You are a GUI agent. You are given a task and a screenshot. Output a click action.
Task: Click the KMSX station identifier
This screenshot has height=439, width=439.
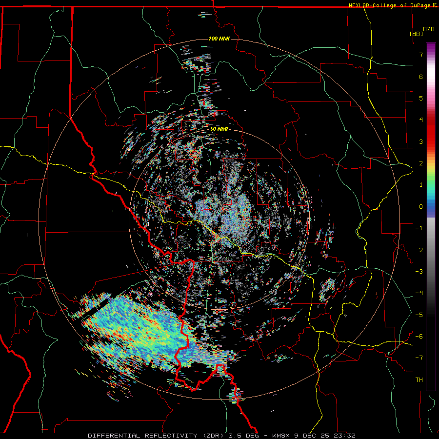281,436
